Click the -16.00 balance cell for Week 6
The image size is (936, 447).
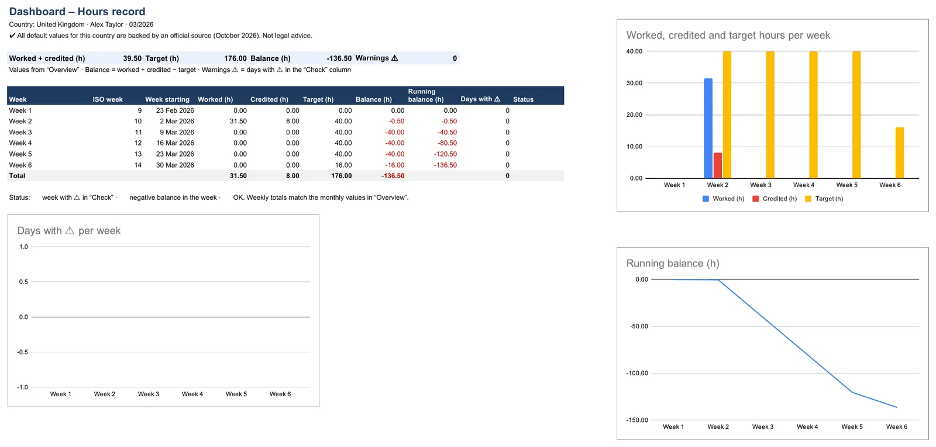(395, 165)
